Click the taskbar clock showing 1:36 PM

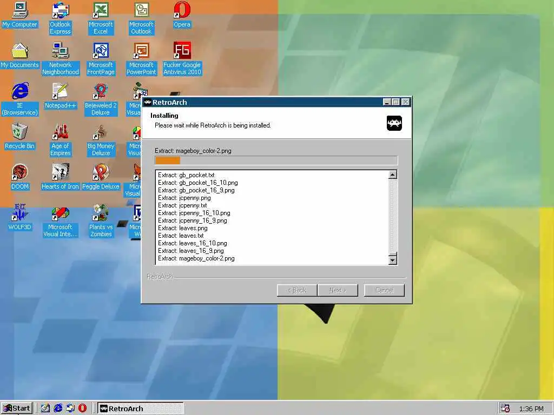pyautogui.click(x=531, y=409)
